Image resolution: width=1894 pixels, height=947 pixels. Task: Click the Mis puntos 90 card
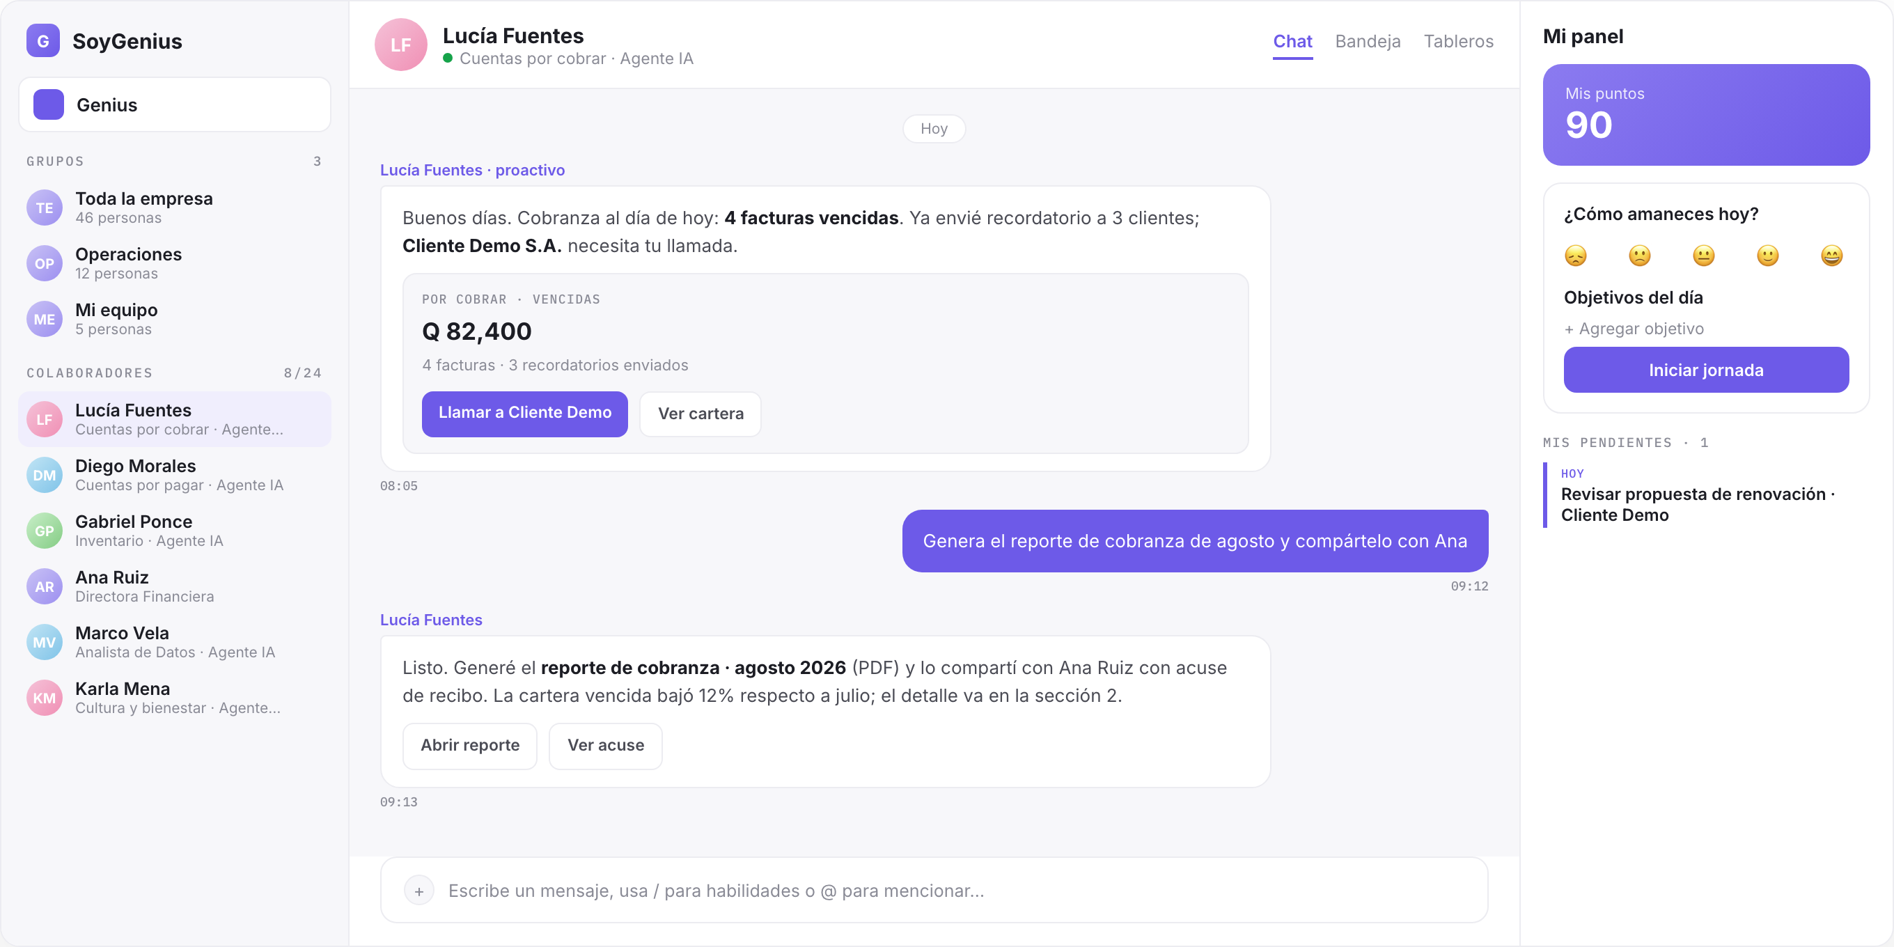pos(1706,115)
